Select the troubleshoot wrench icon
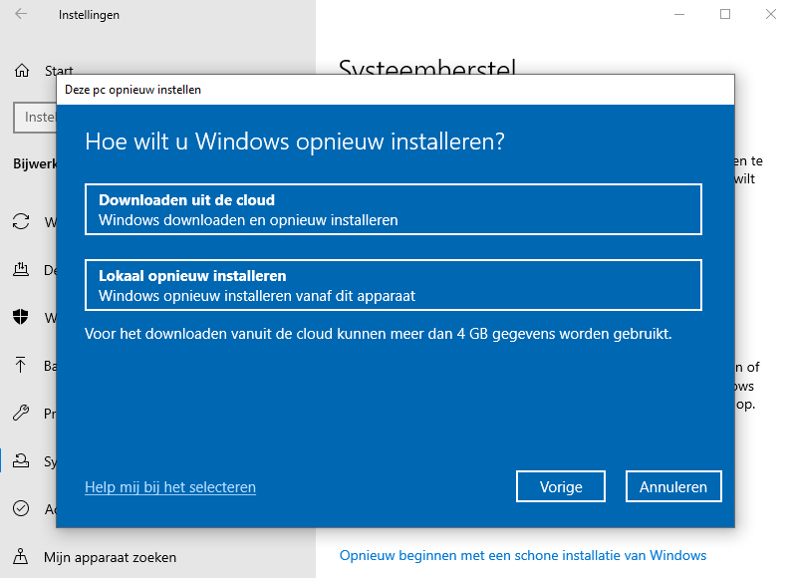 tap(21, 413)
